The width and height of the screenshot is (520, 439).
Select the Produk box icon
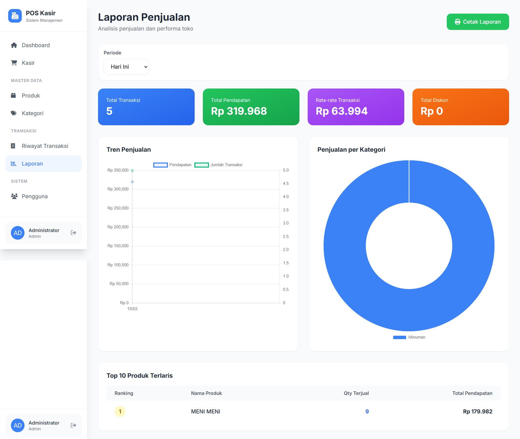tap(13, 96)
